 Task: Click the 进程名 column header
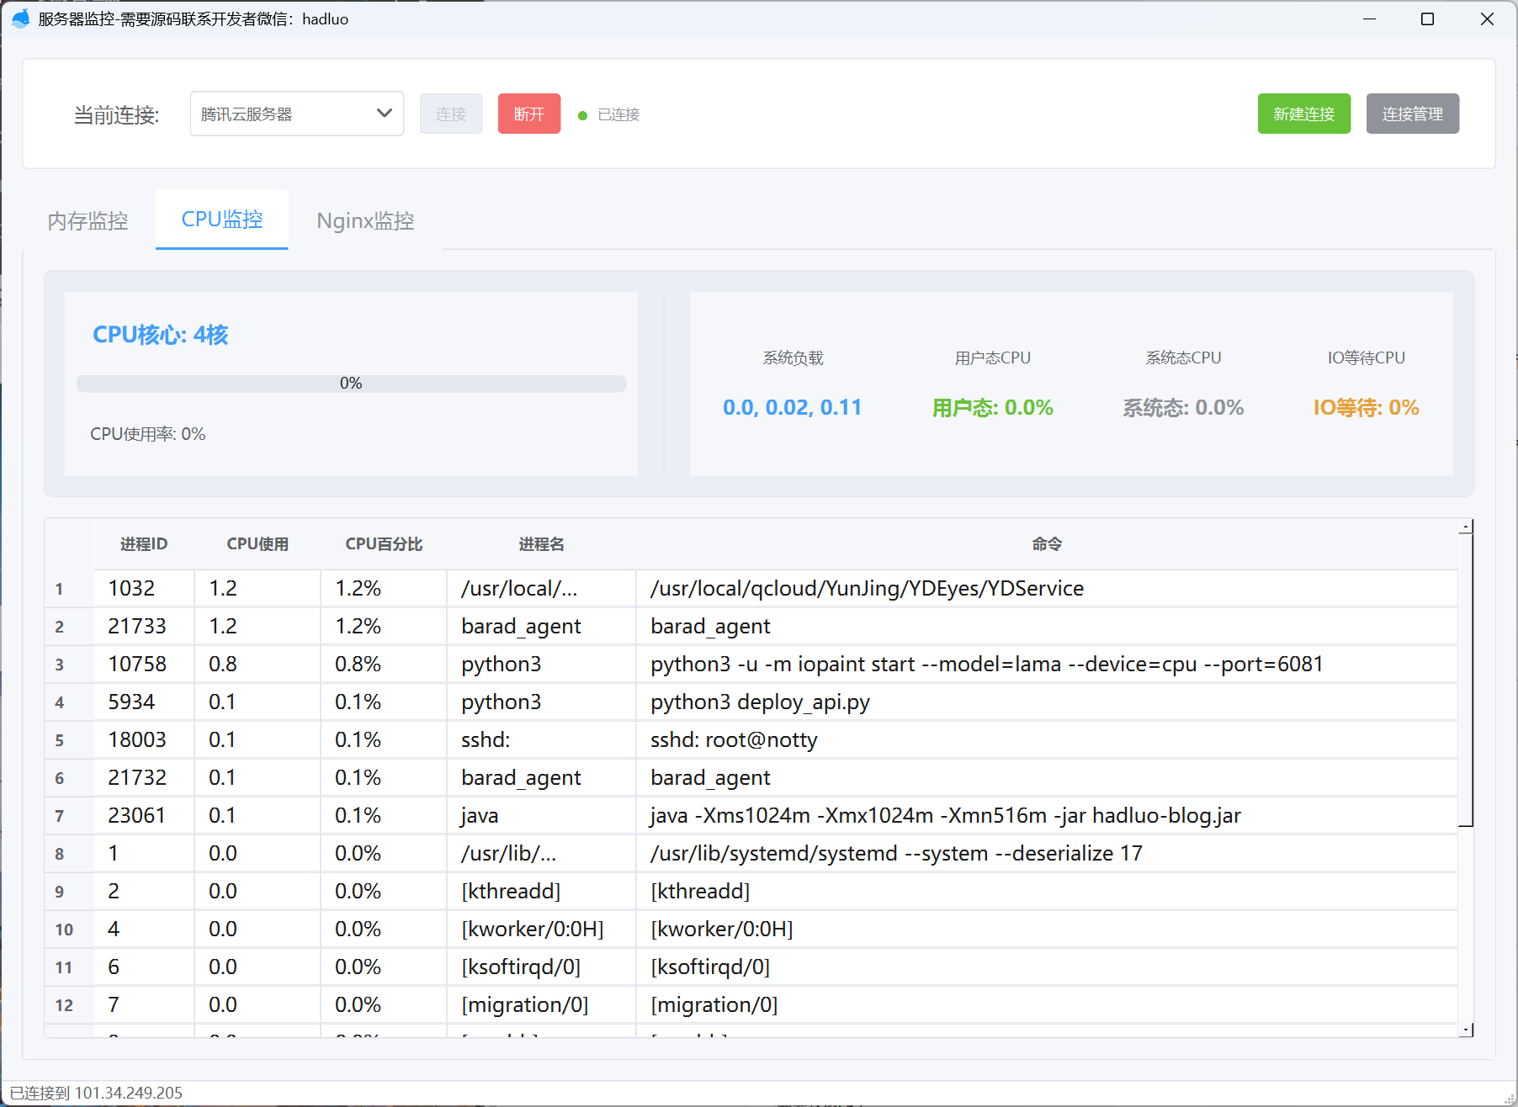pos(542,544)
